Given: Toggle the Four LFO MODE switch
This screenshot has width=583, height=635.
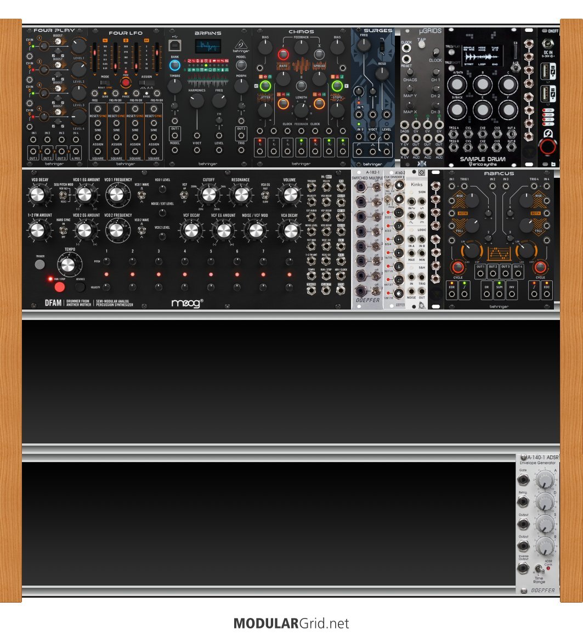Looking at the screenshot, I should tap(105, 83).
